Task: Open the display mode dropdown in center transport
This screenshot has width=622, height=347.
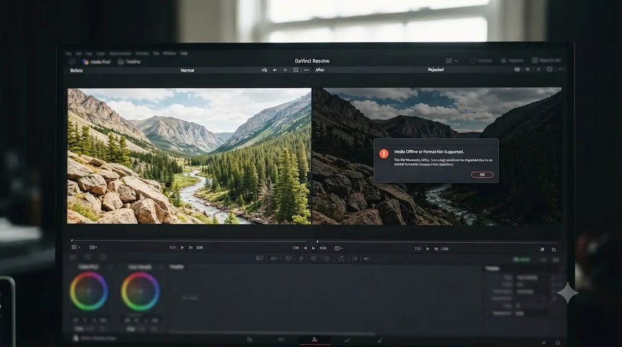Action: coord(338,248)
